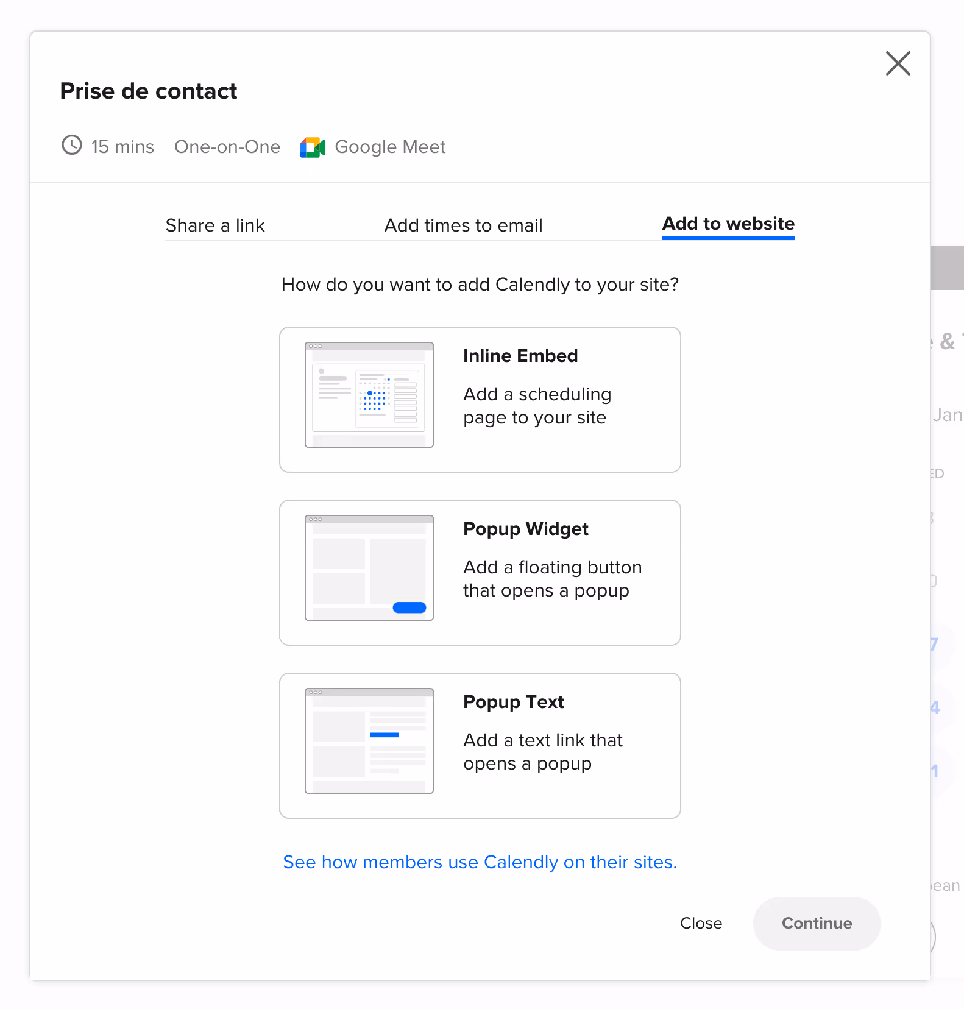
Task: Click the Prise de contact title
Action: tap(149, 91)
